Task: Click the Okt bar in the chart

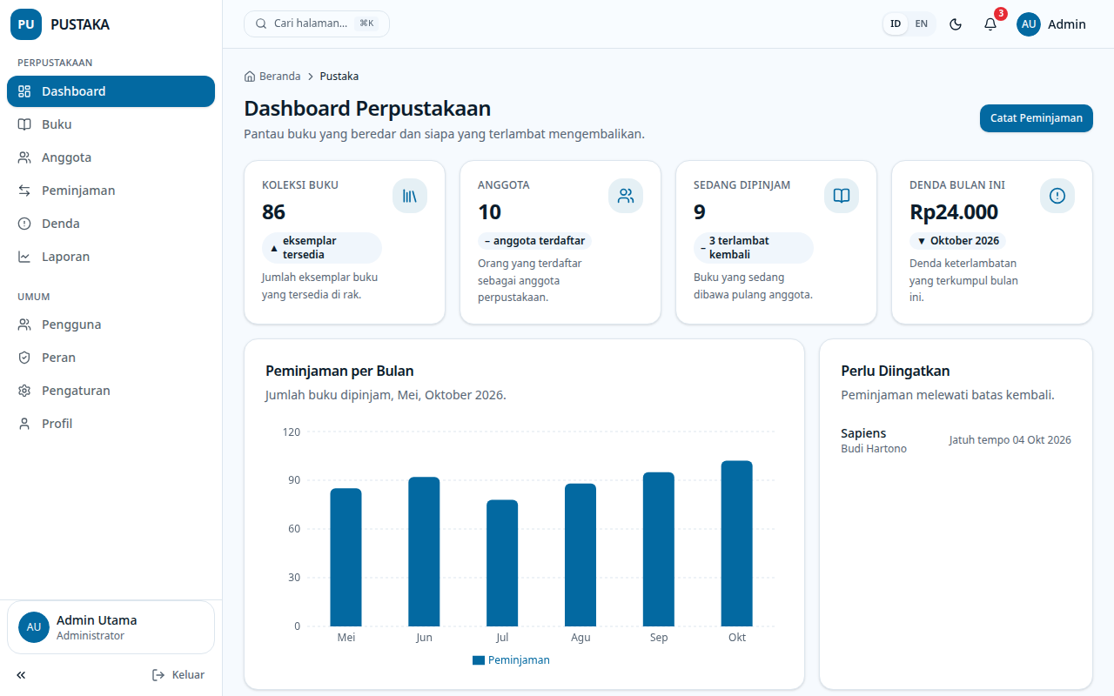Action: (737, 544)
